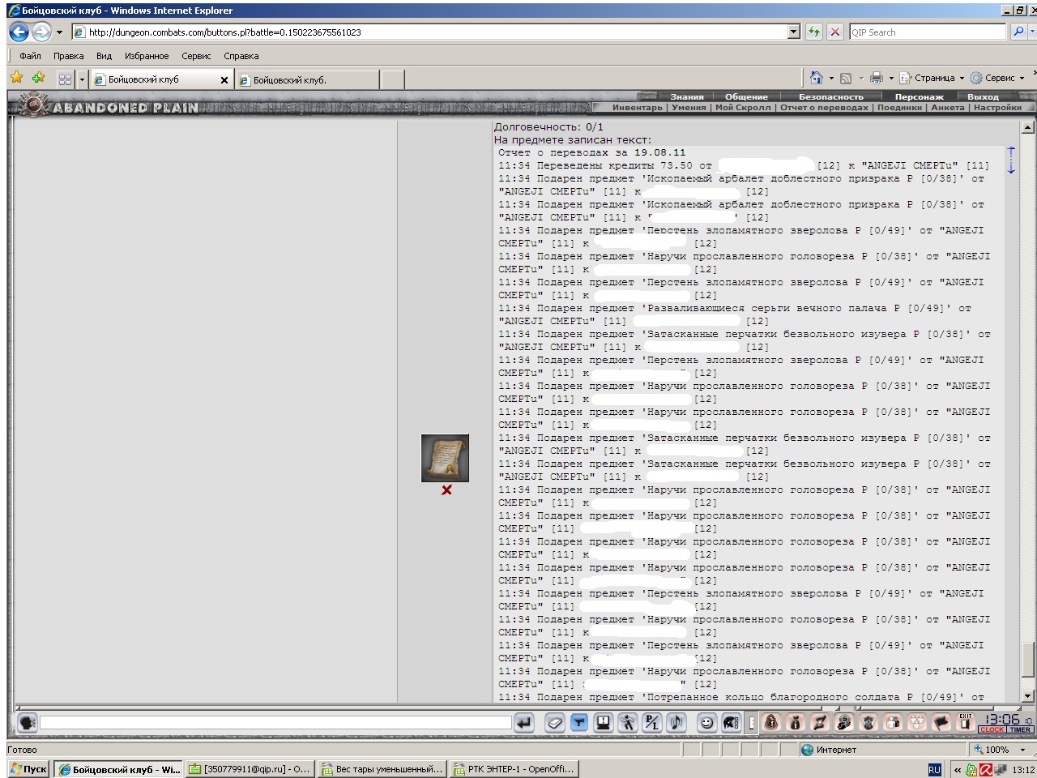Click the Пуск start button
1037x778 pixels.
[28, 769]
